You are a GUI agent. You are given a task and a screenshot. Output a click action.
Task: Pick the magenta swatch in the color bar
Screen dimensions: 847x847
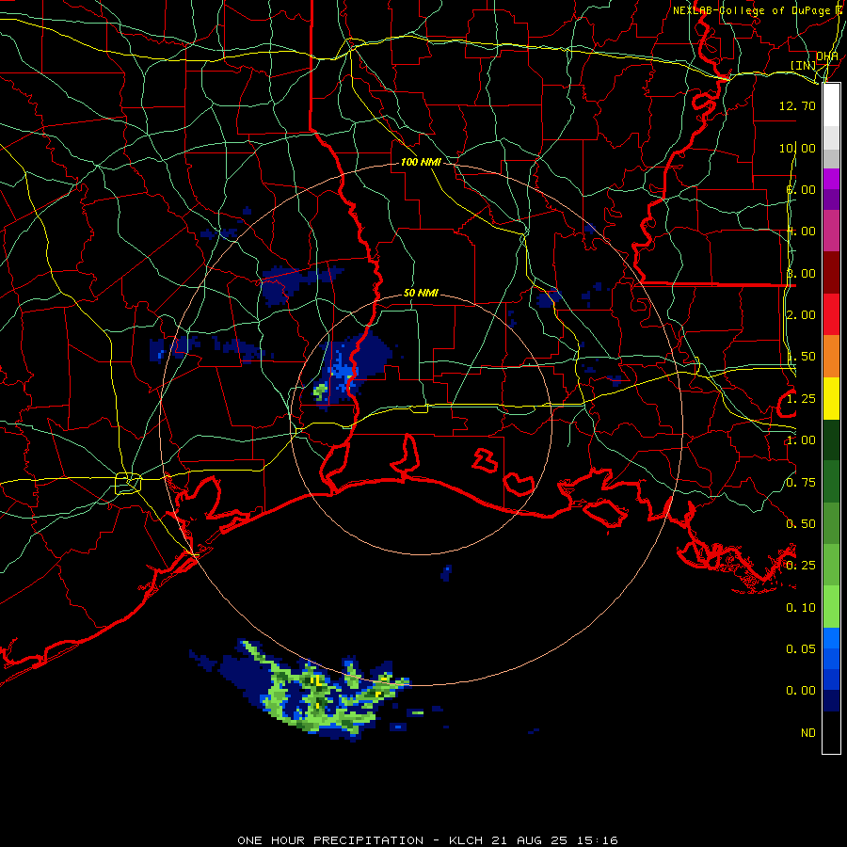click(831, 179)
